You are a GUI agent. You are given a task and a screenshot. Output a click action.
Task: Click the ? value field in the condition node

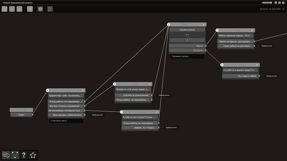coord(187,40)
